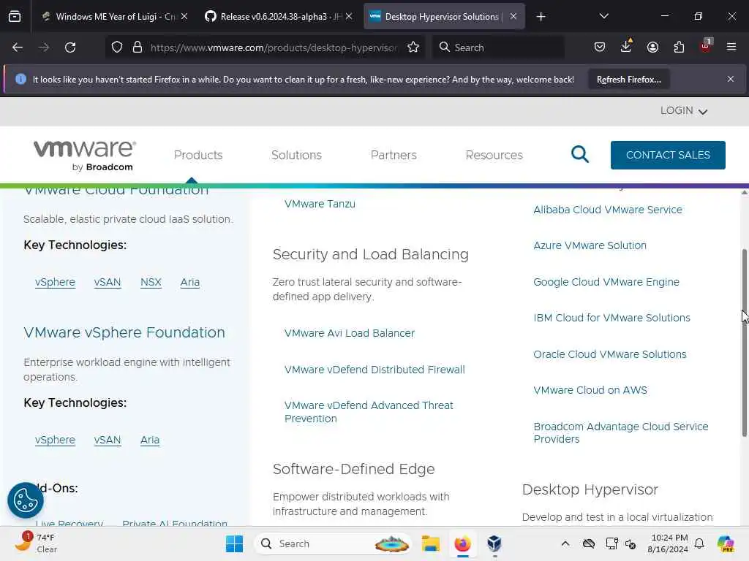Open the Extensions puzzle icon
The image size is (749, 561).
679,47
